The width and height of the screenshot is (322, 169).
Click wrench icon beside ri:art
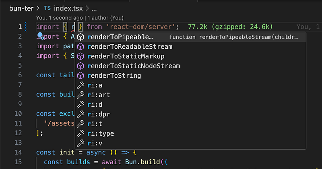[x=80, y=95]
